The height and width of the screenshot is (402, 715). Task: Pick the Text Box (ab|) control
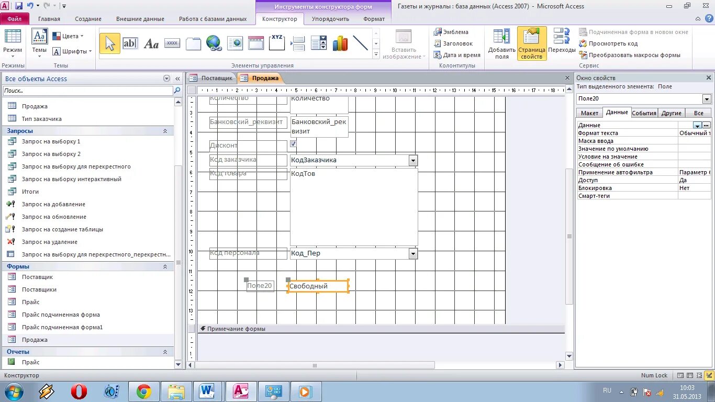(130, 43)
